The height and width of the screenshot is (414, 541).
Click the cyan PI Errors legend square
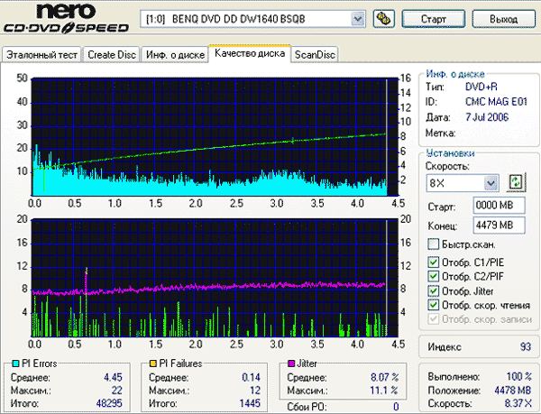[x=15, y=363]
